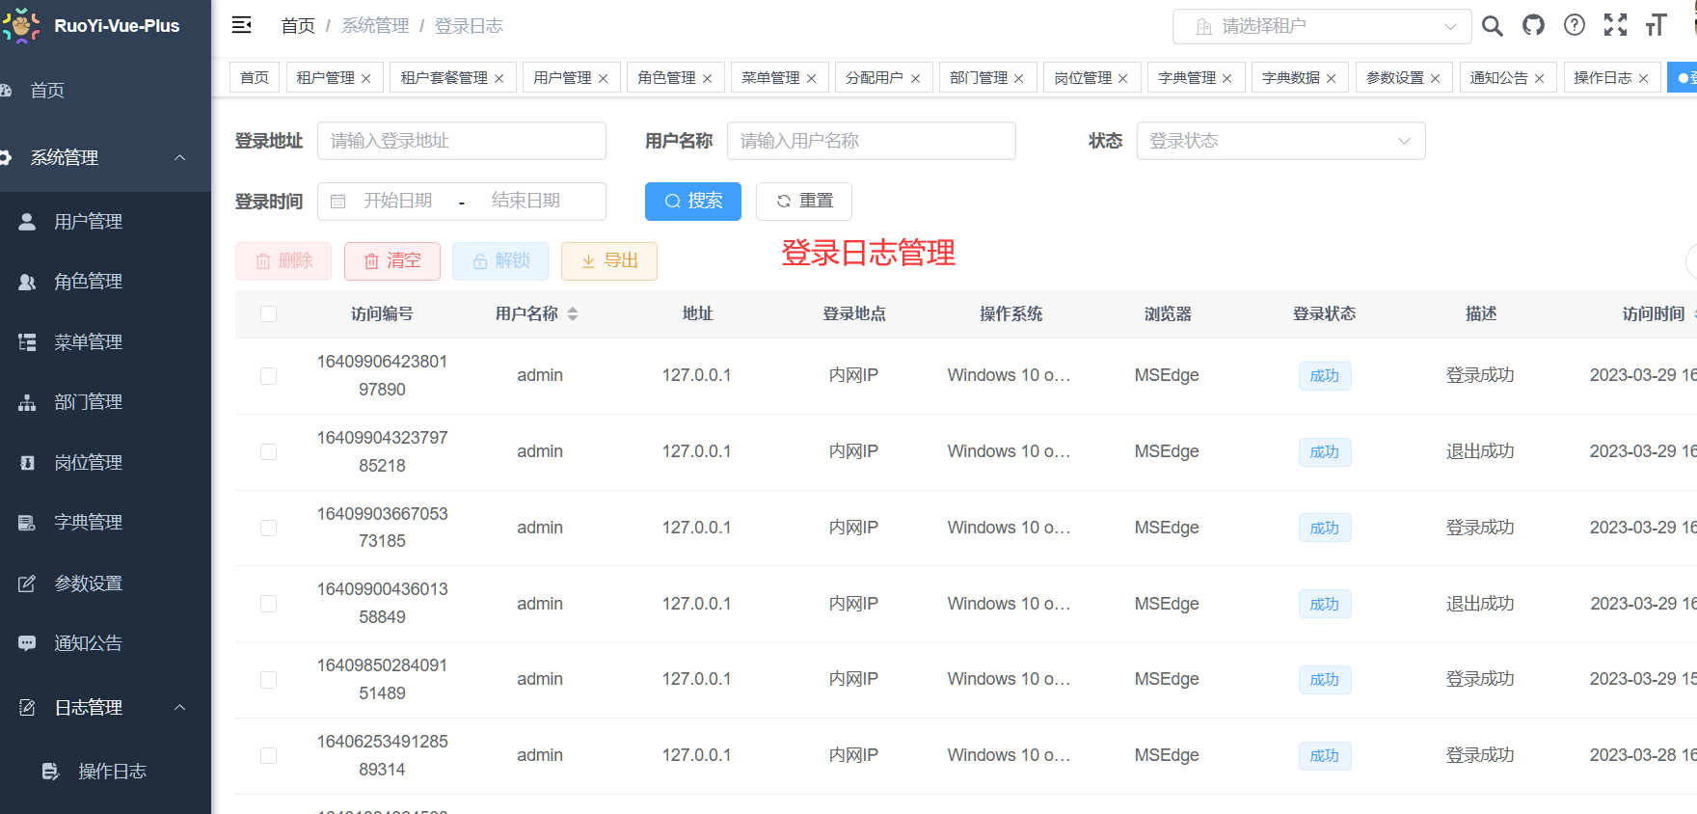
Task: Click the 部门管理 sidebar icon
Action: [28, 402]
